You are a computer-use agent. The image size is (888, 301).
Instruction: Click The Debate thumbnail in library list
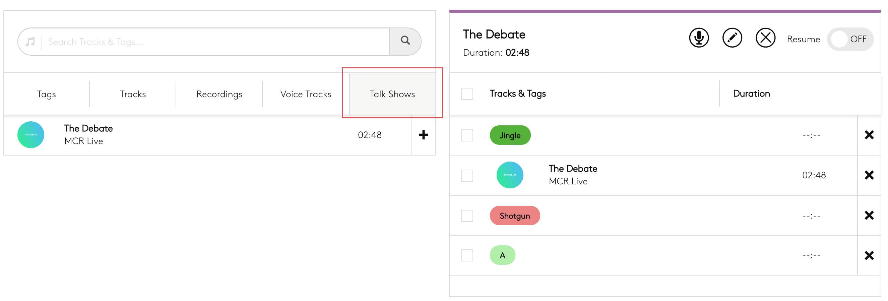click(x=31, y=135)
